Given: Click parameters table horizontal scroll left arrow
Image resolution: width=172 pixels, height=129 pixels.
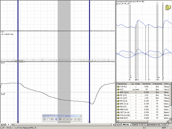Looking at the screenshot, I should 118,121.
